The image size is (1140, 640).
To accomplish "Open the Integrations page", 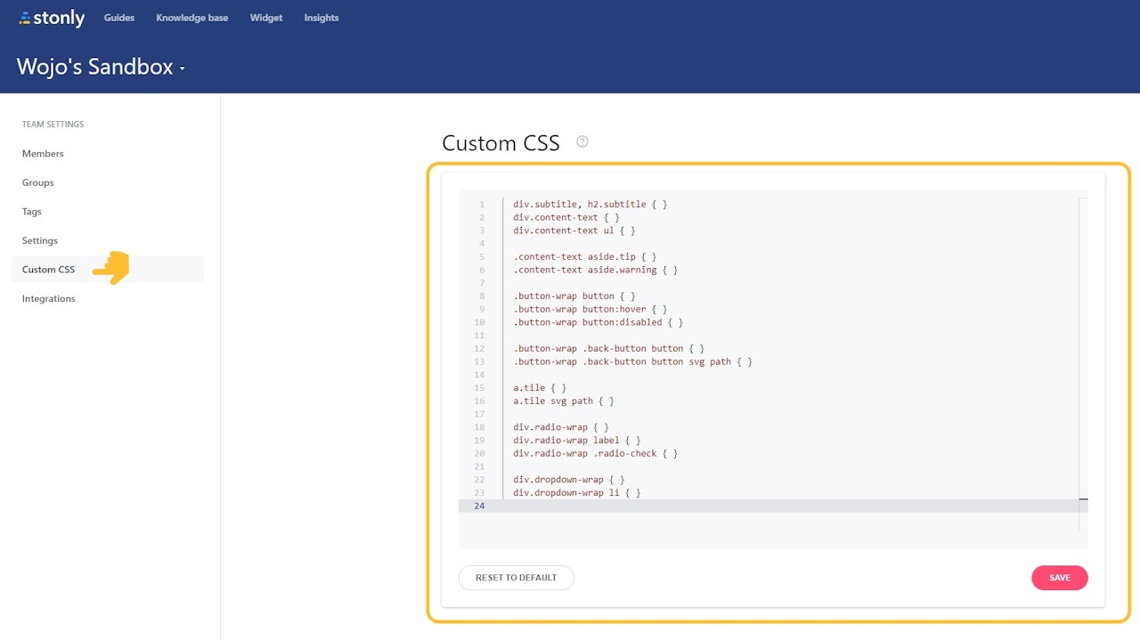I will tap(48, 298).
